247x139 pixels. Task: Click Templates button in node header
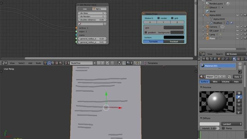153,63
